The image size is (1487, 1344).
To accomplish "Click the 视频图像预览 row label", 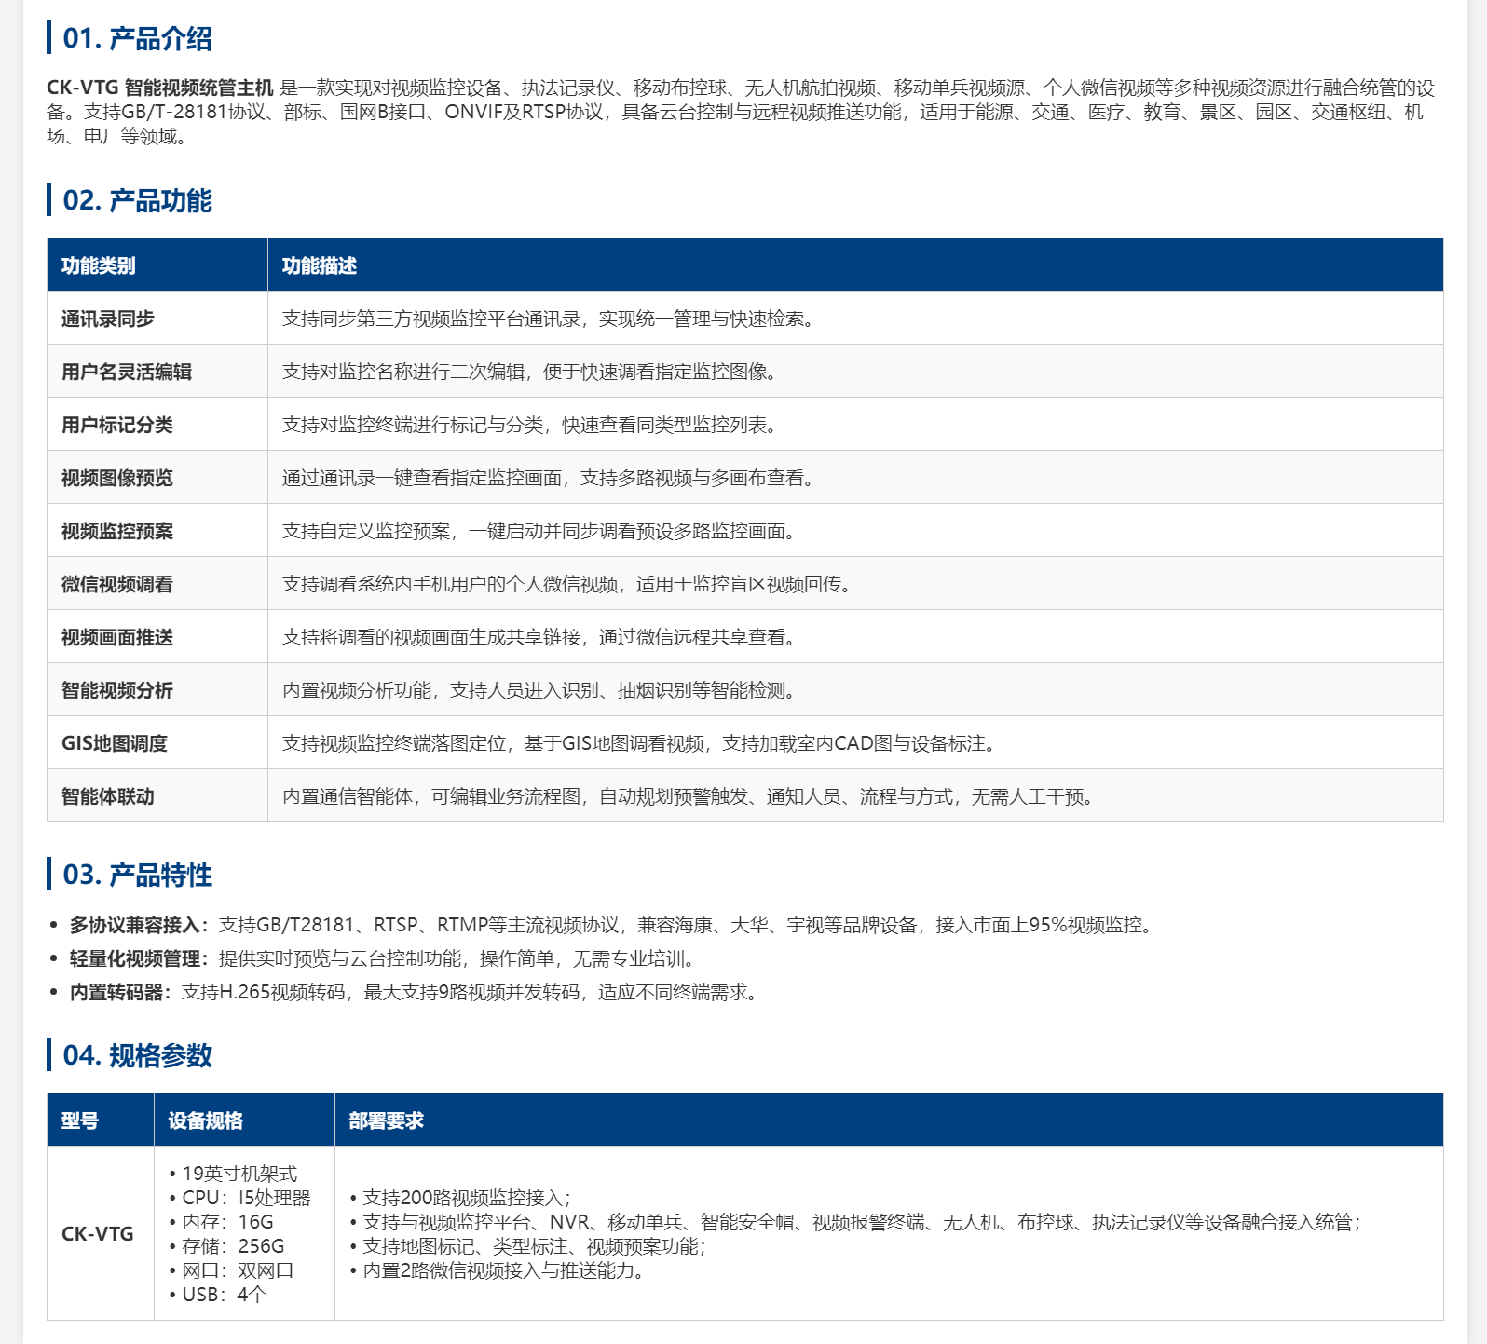I will click(116, 478).
